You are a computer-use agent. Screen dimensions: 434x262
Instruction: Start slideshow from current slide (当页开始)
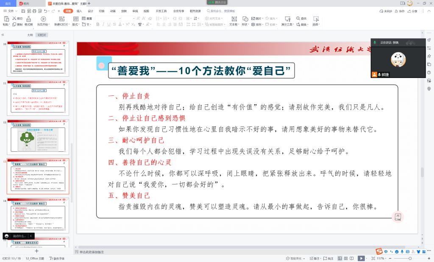(43, 19)
